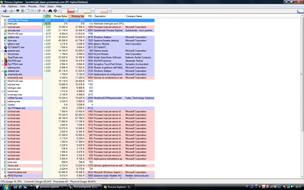Screen dimensions: 304x190
Task: Click the volume icon in system tray
Action: click(x=292, y=187)
